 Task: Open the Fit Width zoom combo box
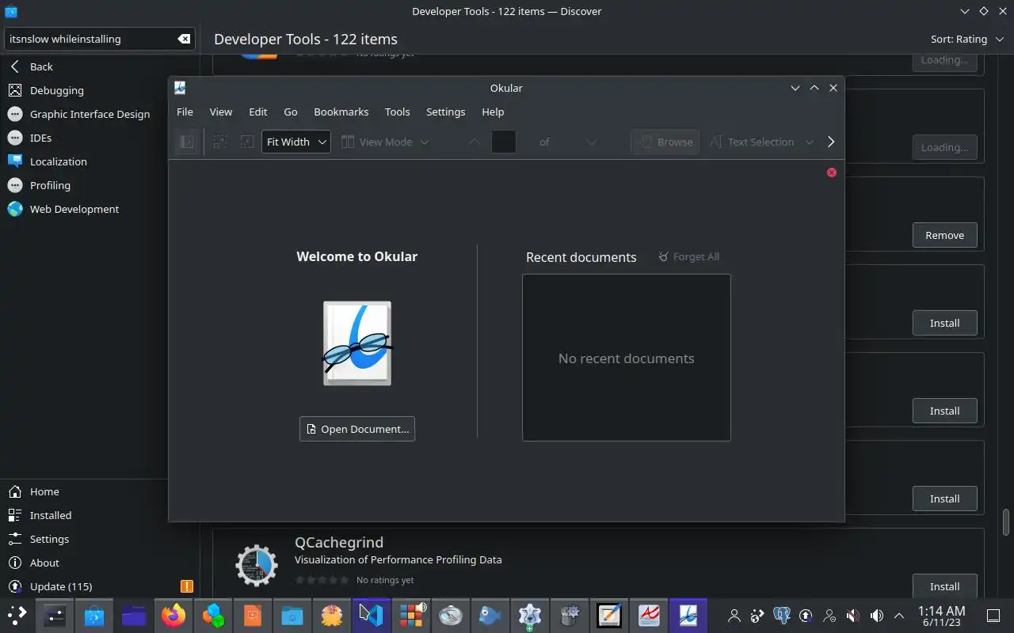pyautogui.click(x=296, y=142)
